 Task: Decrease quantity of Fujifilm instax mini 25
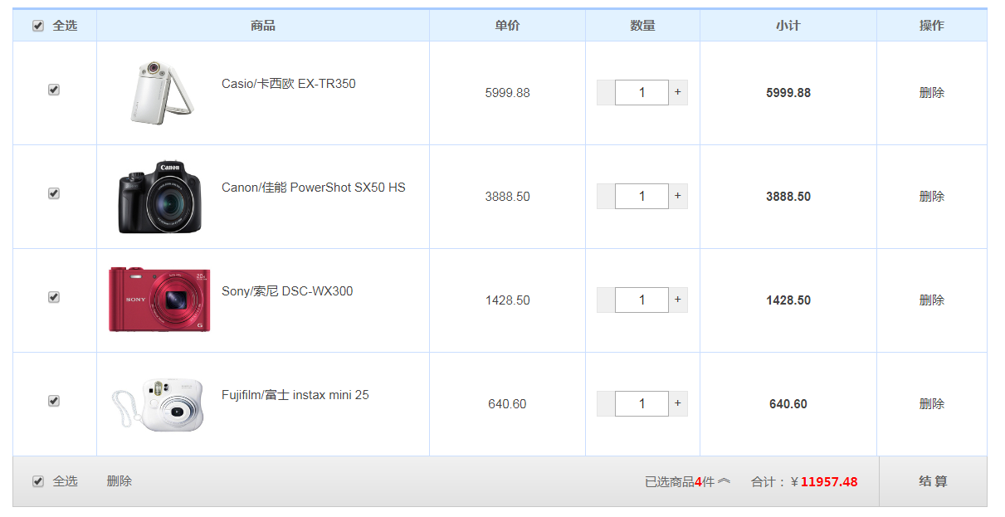pyautogui.click(x=606, y=403)
